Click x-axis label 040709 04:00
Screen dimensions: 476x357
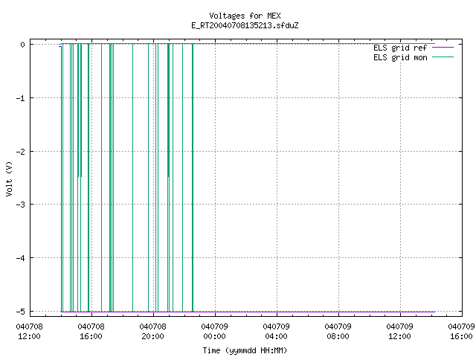[x=276, y=332]
